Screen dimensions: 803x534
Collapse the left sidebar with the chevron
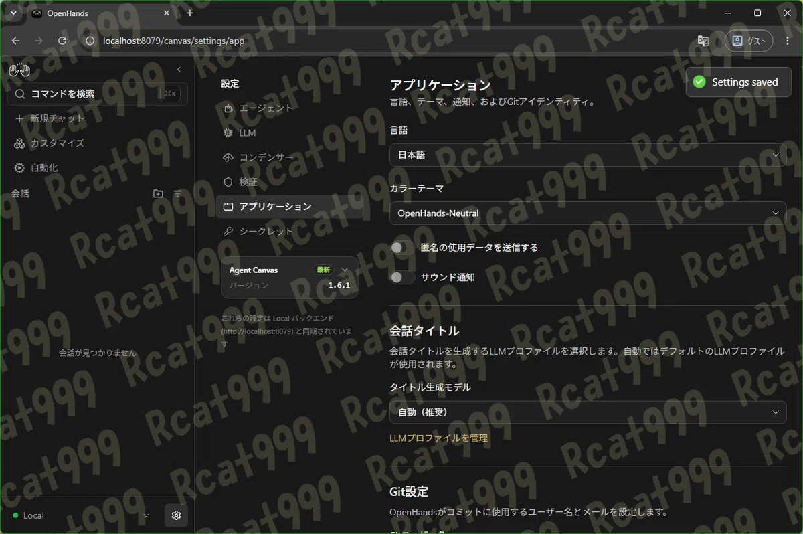[179, 70]
